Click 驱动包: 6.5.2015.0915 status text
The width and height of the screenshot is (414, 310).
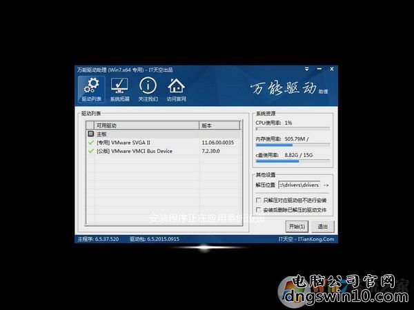[x=154, y=239]
